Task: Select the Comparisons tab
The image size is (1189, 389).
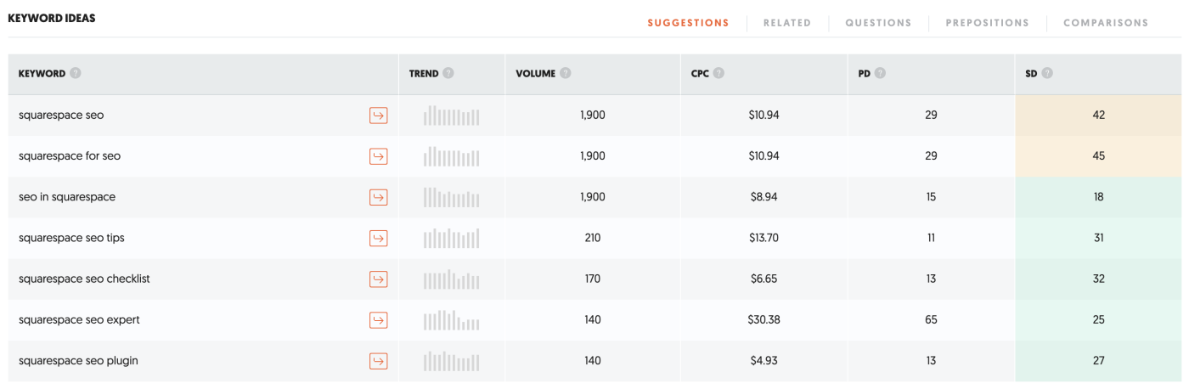Action: pos(1106,23)
